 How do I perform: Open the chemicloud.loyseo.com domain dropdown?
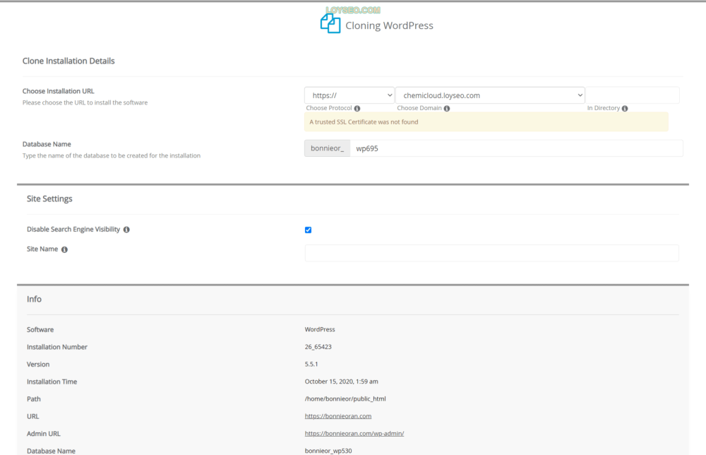490,95
